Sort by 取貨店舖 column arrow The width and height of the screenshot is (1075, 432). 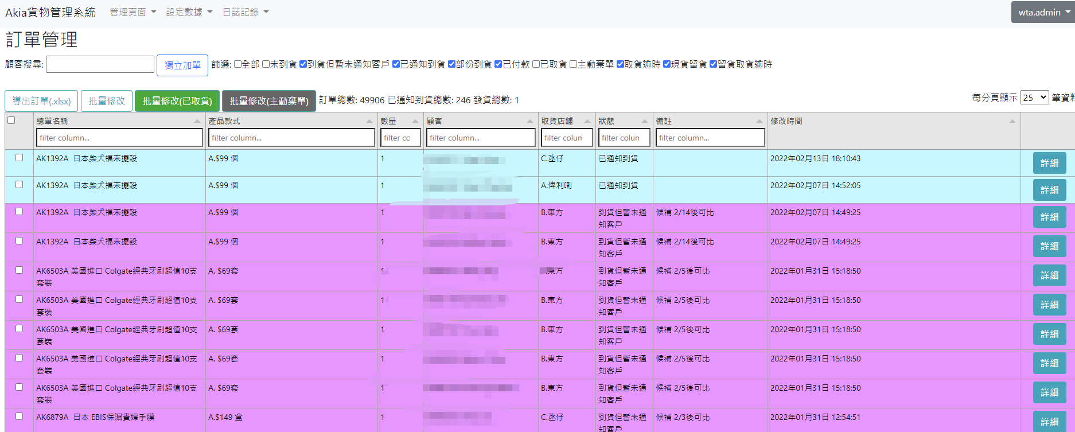pyautogui.click(x=587, y=122)
